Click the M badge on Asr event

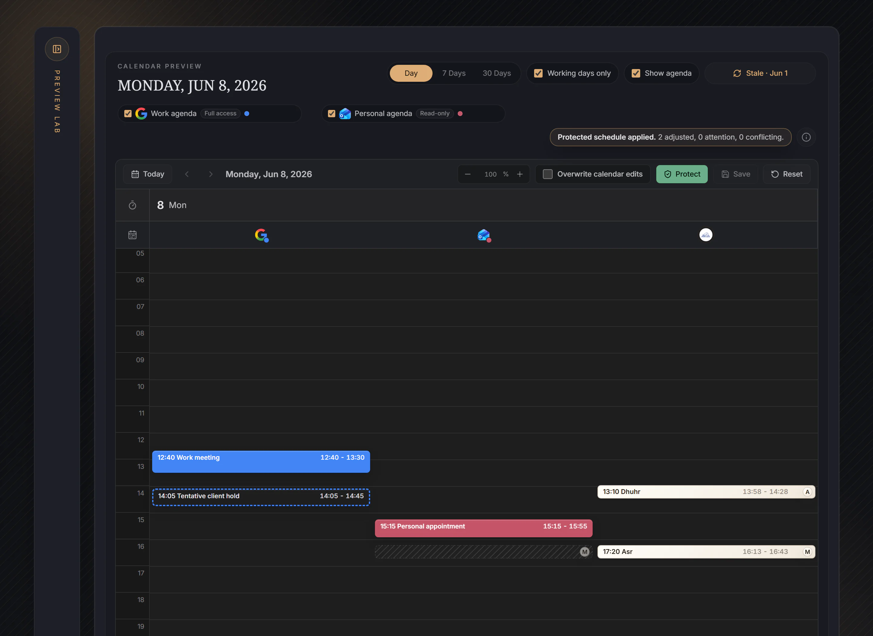coord(808,552)
